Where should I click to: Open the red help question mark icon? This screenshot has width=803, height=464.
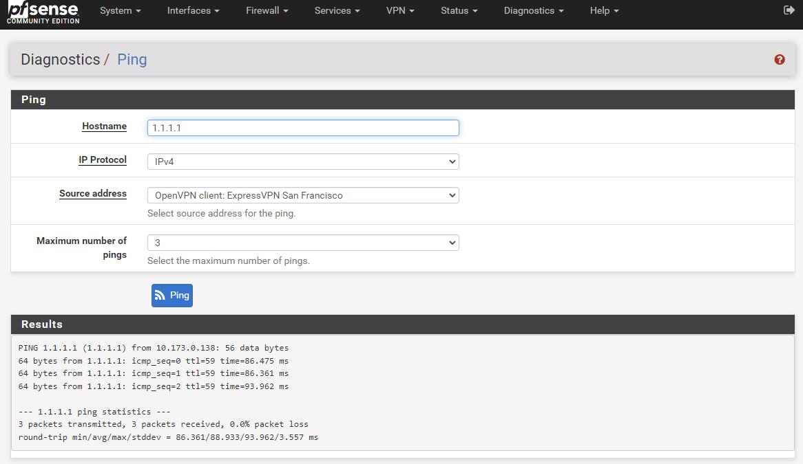click(780, 60)
